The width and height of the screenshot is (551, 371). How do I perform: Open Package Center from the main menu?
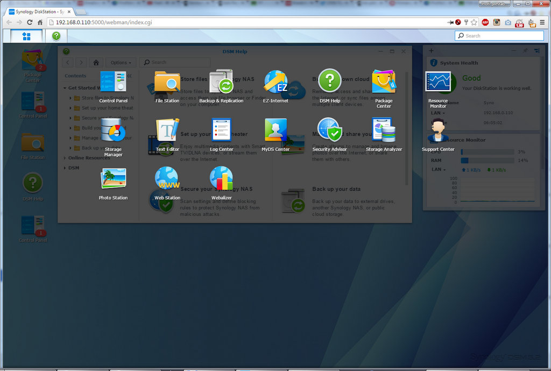coord(384,89)
